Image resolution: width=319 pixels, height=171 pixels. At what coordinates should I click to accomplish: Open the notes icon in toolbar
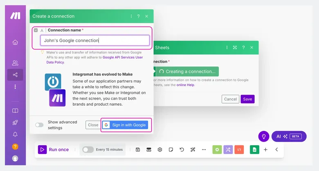click(x=171, y=150)
